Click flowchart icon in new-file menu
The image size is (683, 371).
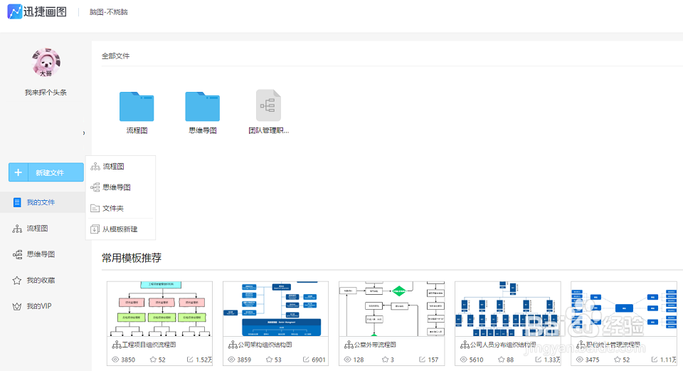tap(95, 167)
